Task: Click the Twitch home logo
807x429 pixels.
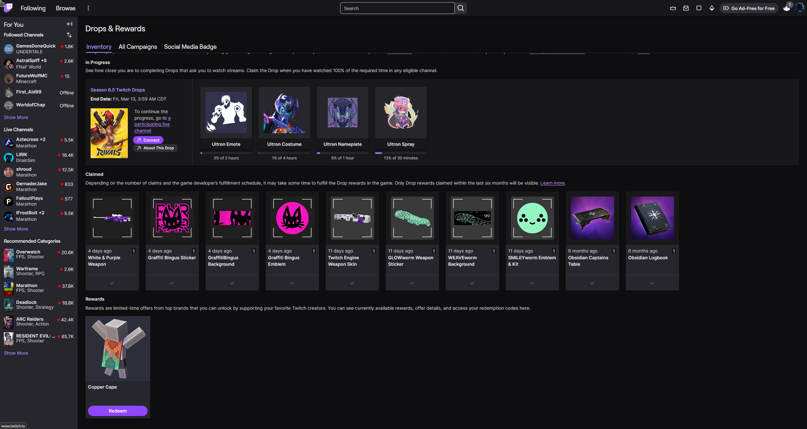Action: click(x=8, y=8)
